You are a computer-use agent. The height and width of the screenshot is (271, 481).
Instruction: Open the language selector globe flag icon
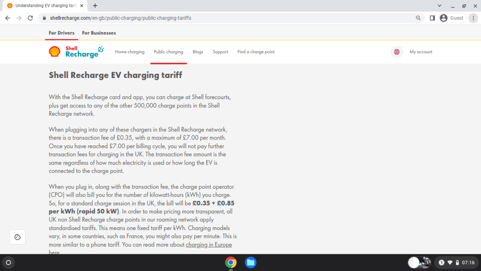[397, 52]
